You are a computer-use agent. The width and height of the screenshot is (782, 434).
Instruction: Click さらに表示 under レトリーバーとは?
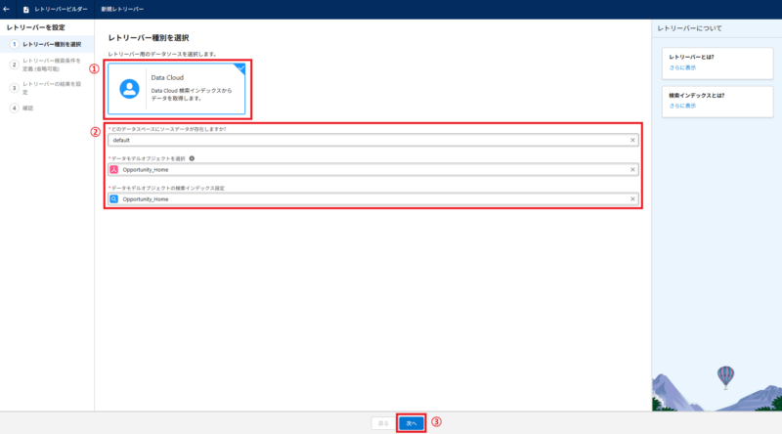(x=682, y=67)
